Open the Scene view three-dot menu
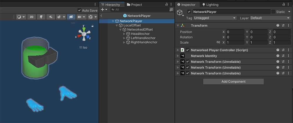The width and height of the screenshot is (293, 123). coord(95,4)
